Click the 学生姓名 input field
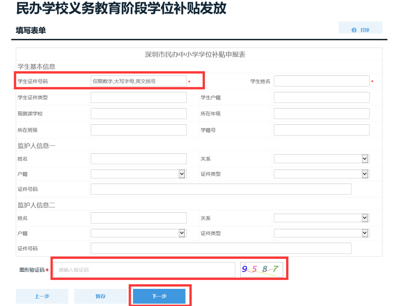Viewport: 395px width, 306px height. [321, 80]
